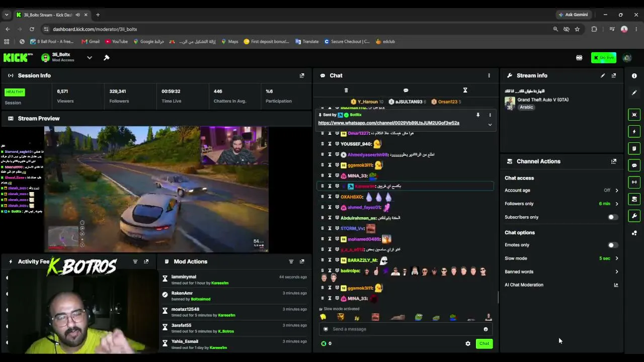644x362 pixels.
Task: Click the Kick logo
Action: coord(18,58)
